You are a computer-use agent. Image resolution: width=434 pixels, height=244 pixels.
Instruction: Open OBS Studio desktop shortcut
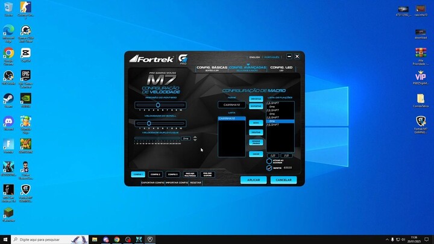pyautogui.click(x=8, y=78)
